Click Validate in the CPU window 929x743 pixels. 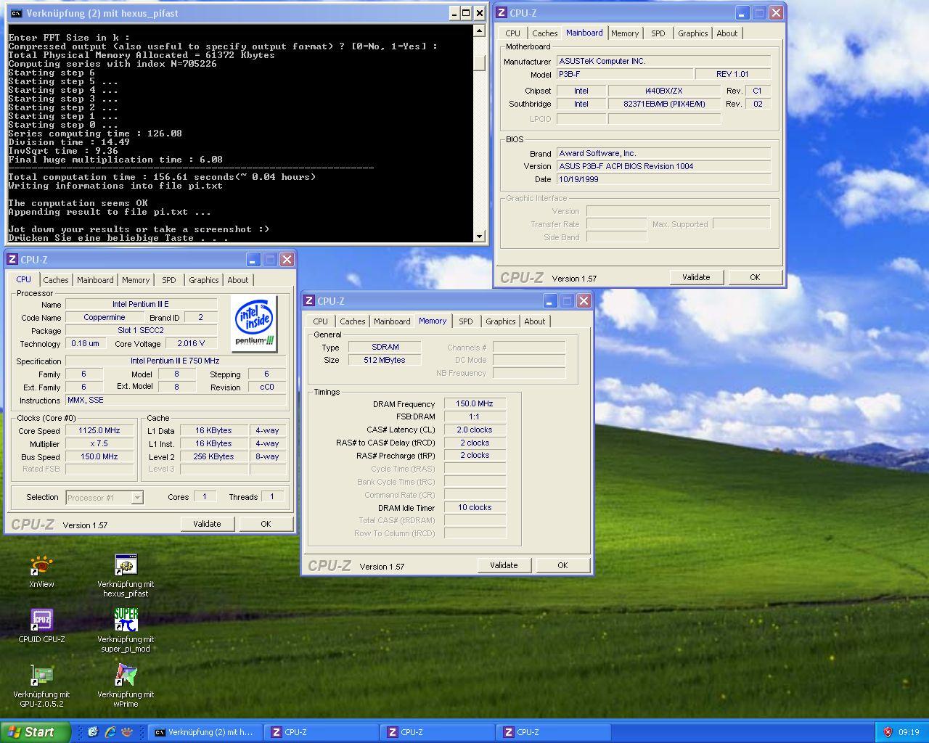[x=207, y=524]
